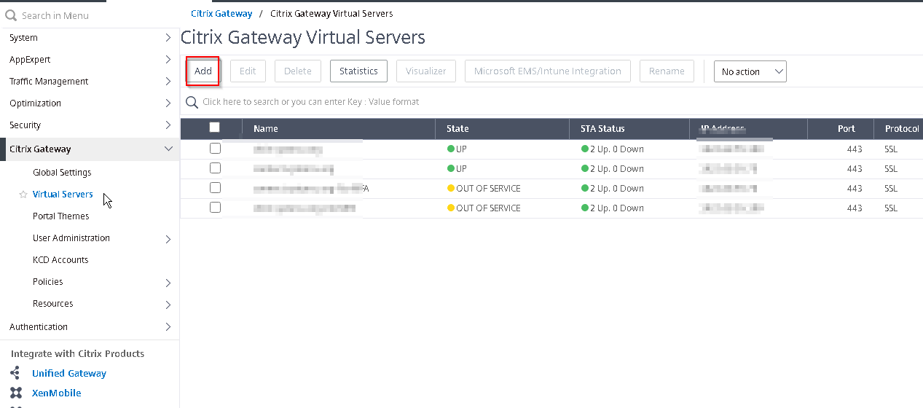Expand the Traffic Management chevron
This screenshot has height=408, width=923.
[x=168, y=82]
